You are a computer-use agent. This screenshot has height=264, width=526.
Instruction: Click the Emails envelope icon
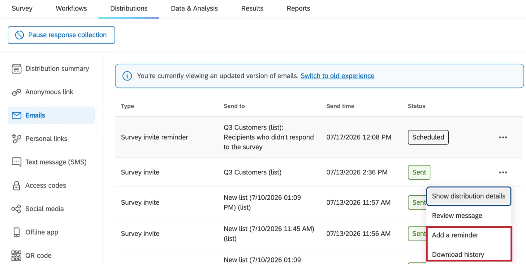pos(16,115)
